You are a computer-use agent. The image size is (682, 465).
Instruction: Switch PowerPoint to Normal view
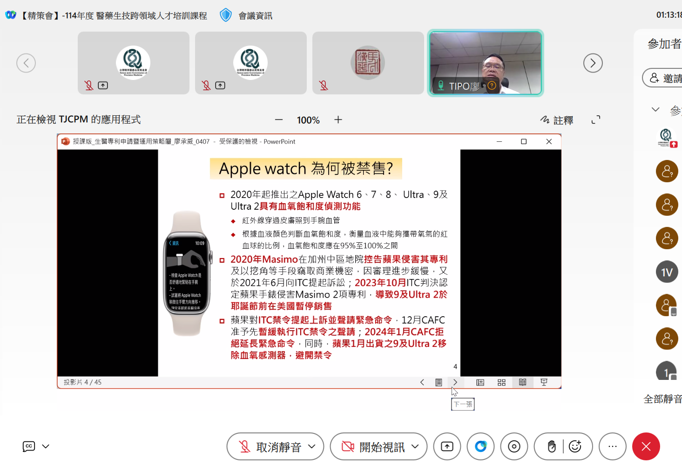pyautogui.click(x=480, y=382)
